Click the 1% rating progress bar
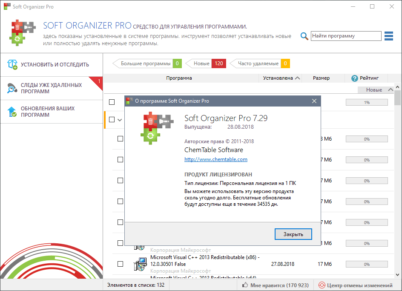The width and height of the screenshot is (402, 291). tap(366, 102)
